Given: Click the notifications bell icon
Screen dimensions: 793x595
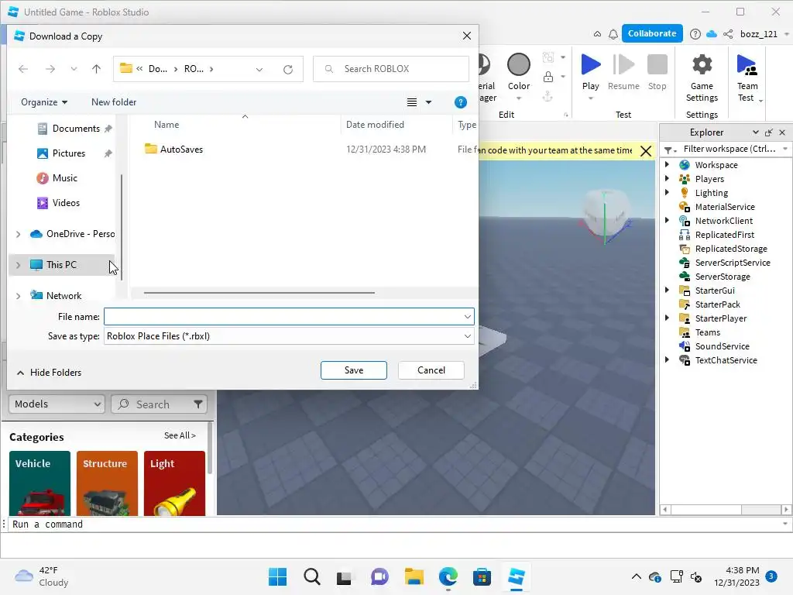Looking at the screenshot, I should [x=613, y=34].
